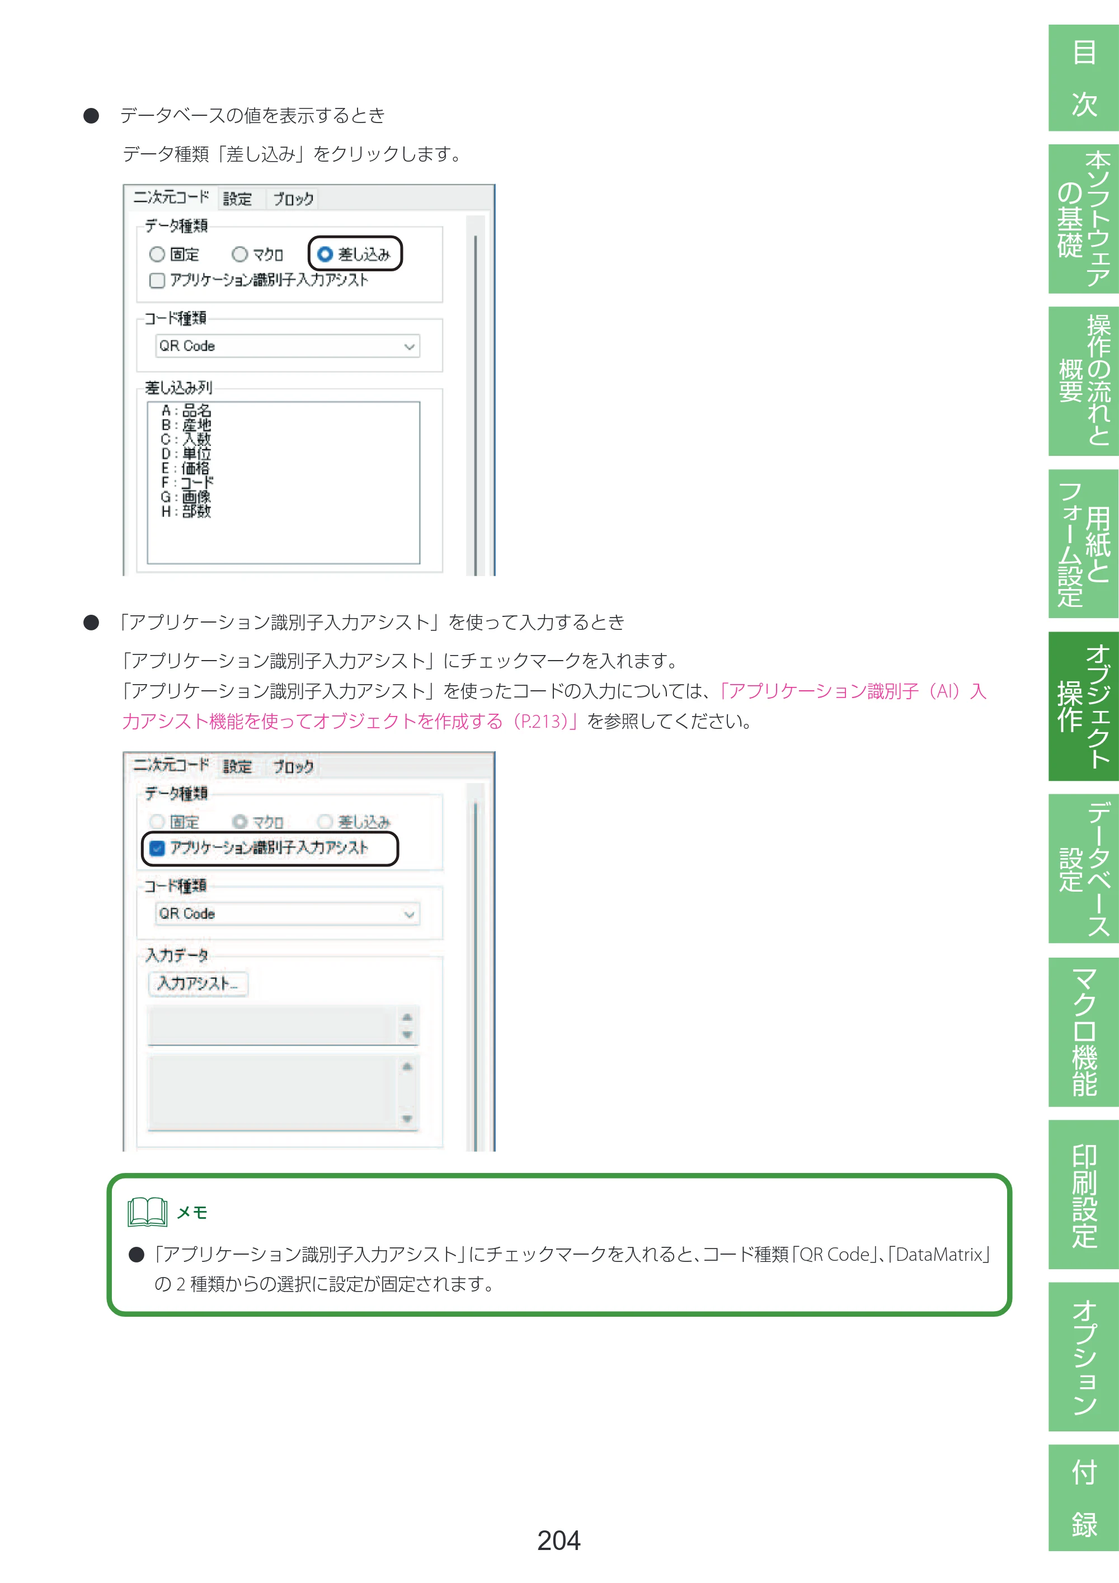Viewport: 1119px width, 1583px height.
Task: Check アプリケーション識別子入力アシスト in the upper dialog
Action: 157,280
